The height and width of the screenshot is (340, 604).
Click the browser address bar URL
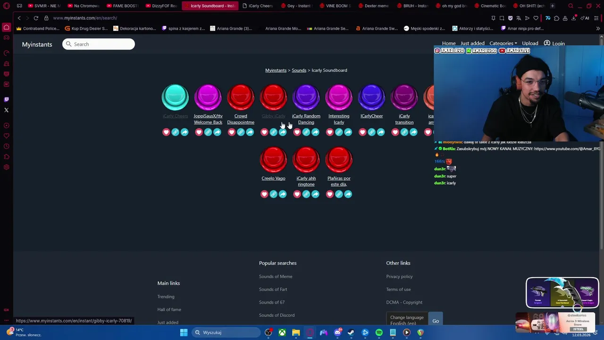(85, 18)
